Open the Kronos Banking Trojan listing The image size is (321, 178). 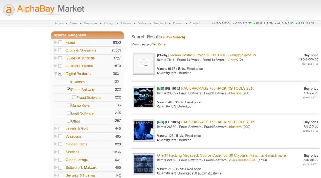(x=213, y=55)
